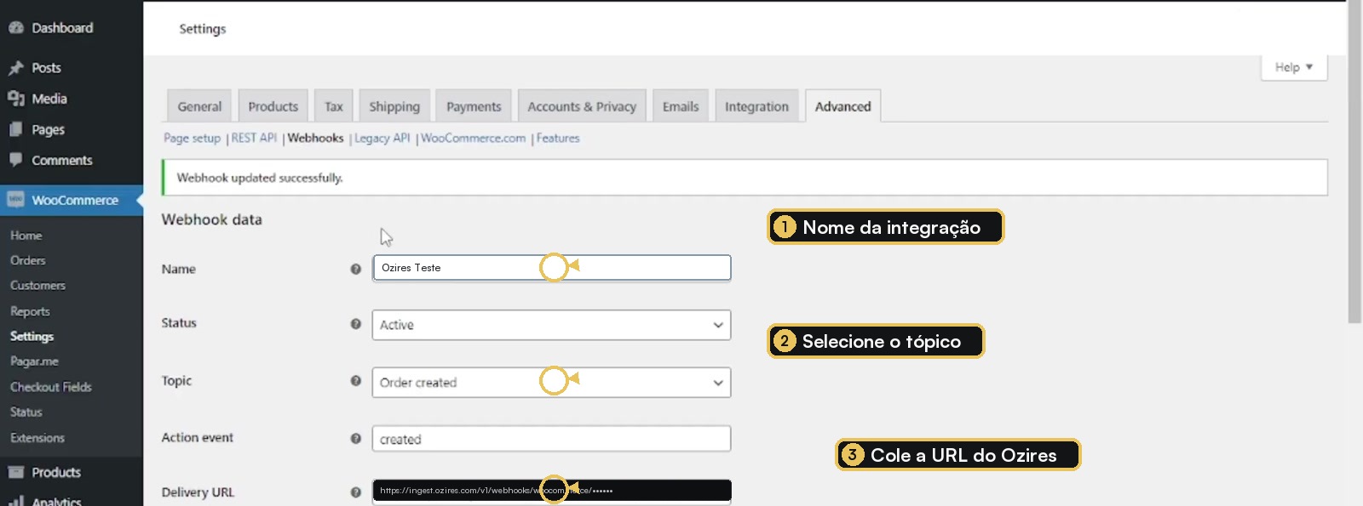
Task: Open the Status dropdown set to Active
Action: pyautogui.click(x=551, y=325)
